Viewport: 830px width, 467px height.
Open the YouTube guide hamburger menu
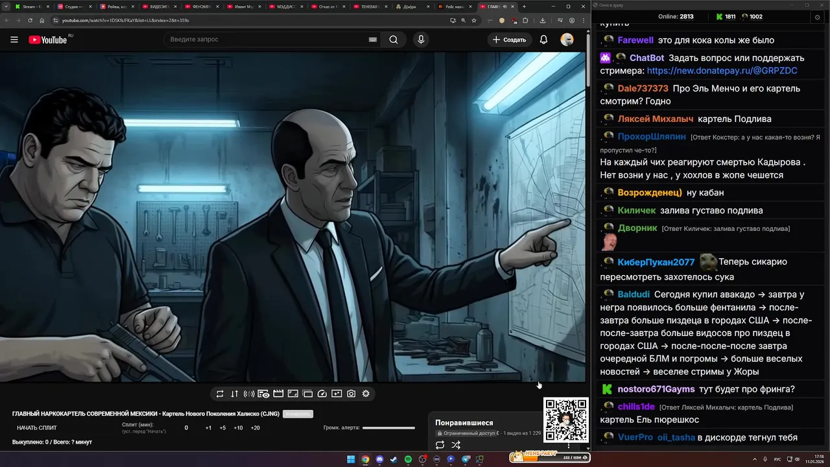[14, 40]
